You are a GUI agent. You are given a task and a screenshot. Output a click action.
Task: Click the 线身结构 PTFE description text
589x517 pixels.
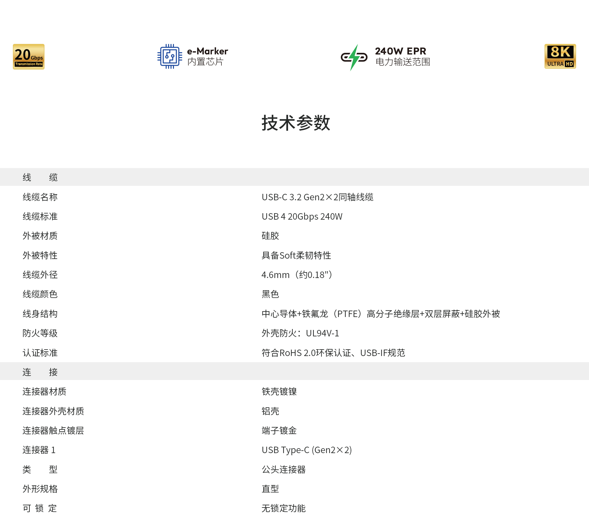click(380, 314)
